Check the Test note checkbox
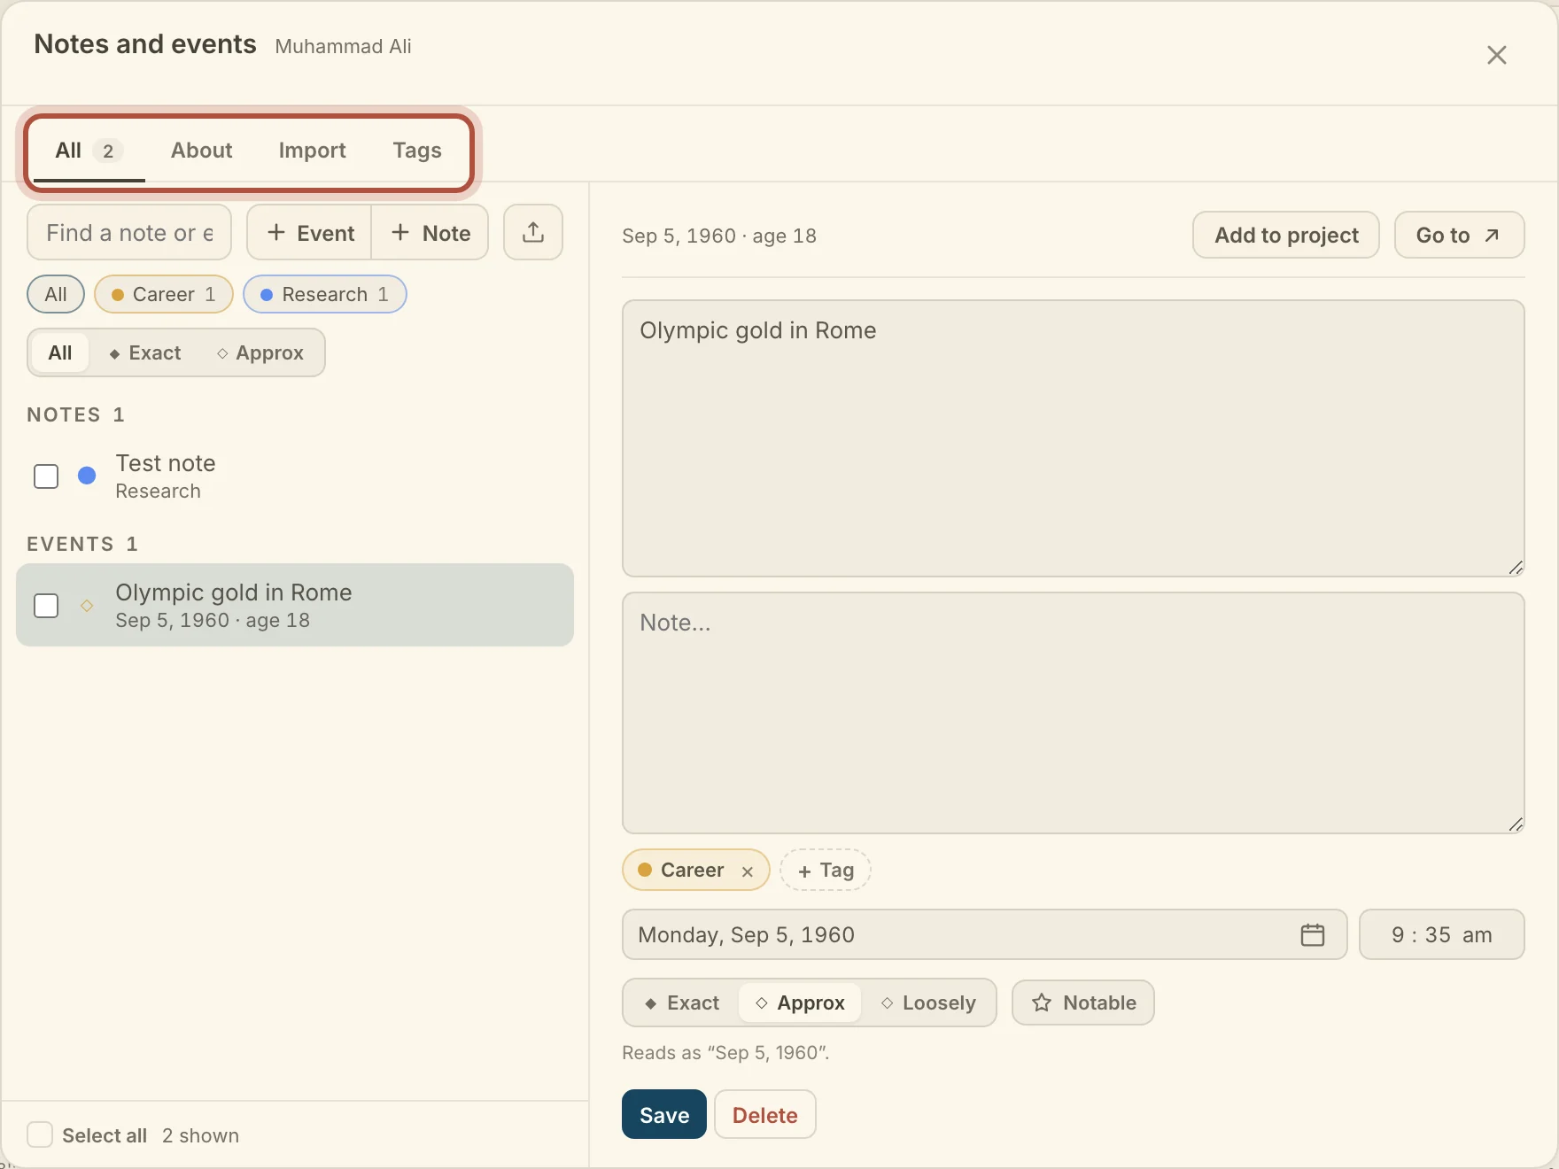The width and height of the screenshot is (1559, 1169). pos(46,476)
